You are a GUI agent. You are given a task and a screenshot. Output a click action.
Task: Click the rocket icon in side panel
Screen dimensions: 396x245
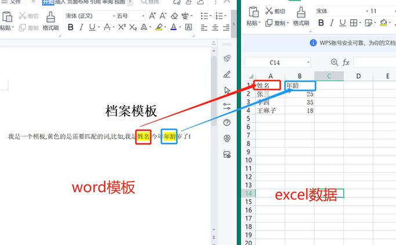click(x=227, y=58)
